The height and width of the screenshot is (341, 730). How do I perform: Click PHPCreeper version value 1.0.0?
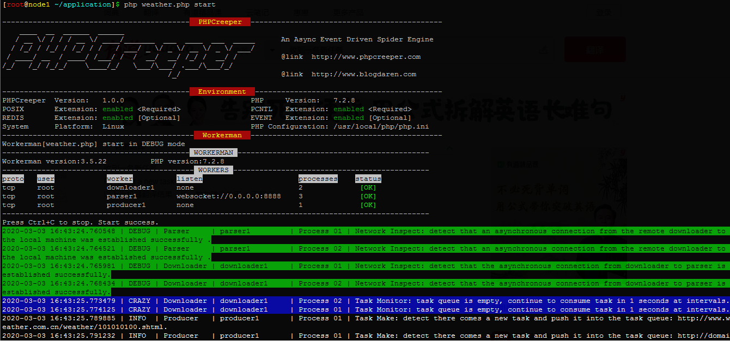pos(113,100)
